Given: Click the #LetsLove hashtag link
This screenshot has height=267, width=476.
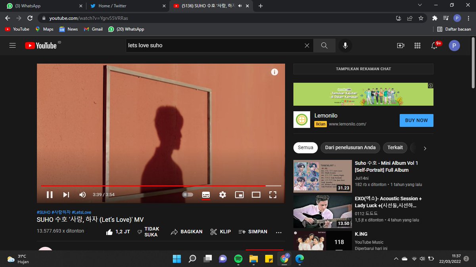Looking at the screenshot, I should [81, 212].
